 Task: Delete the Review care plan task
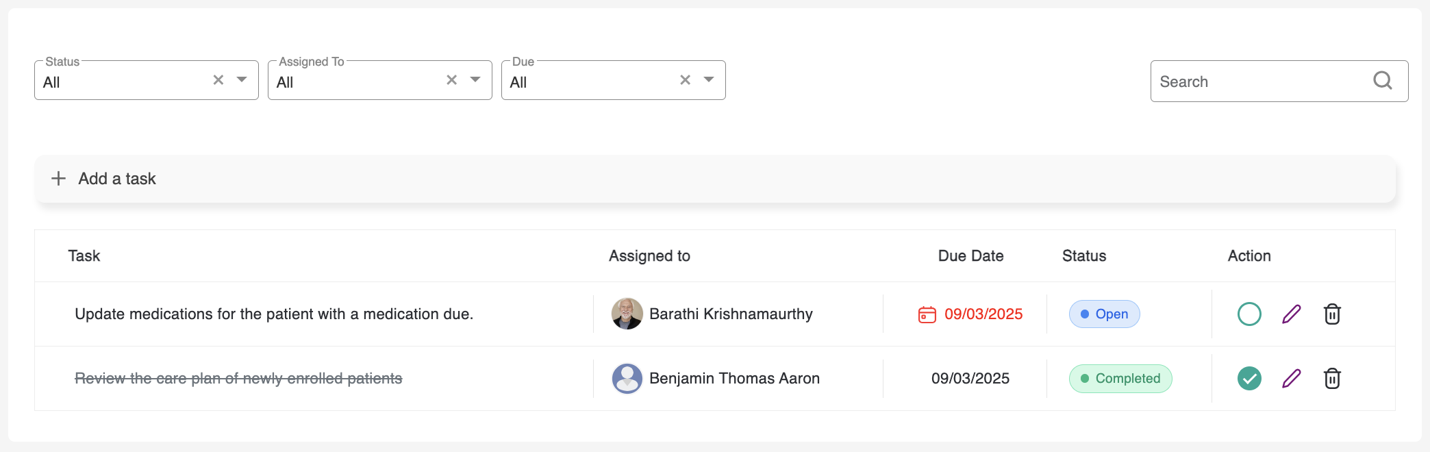tap(1332, 379)
